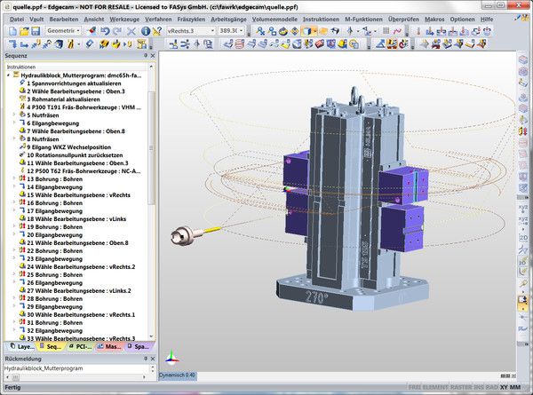Click the eraser-style regenerate icon
The image size is (533, 395).
pos(92,31)
